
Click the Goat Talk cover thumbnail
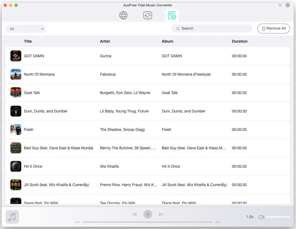point(16,93)
